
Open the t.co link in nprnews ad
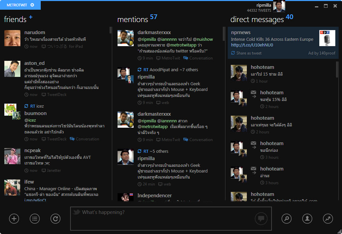[247, 45]
